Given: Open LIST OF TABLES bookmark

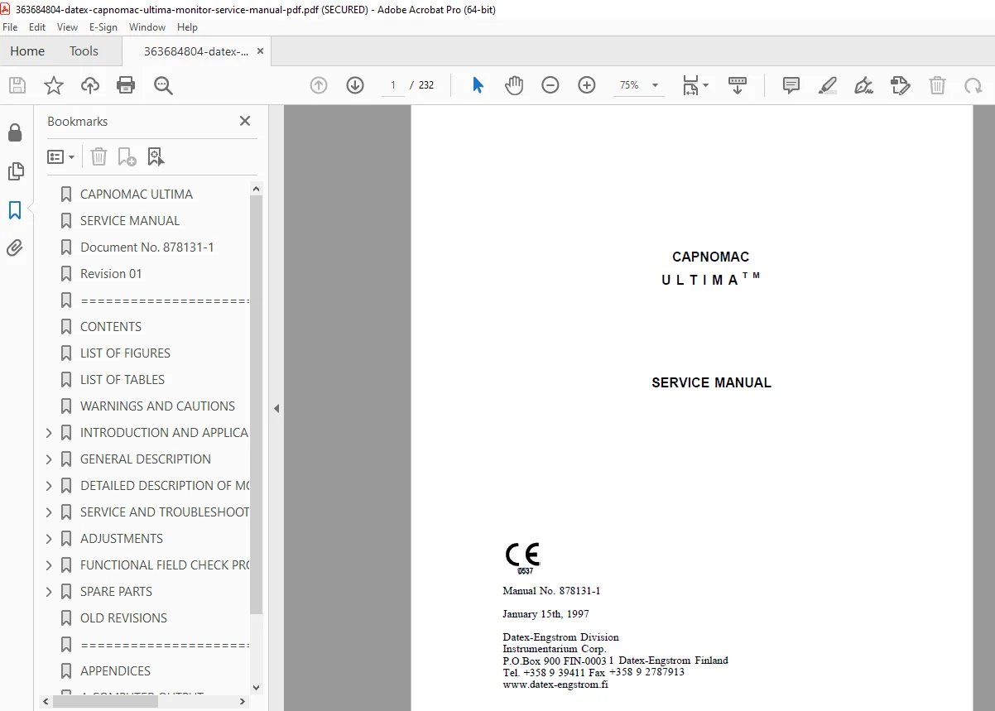Looking at the screenshot, I should 123,380.
